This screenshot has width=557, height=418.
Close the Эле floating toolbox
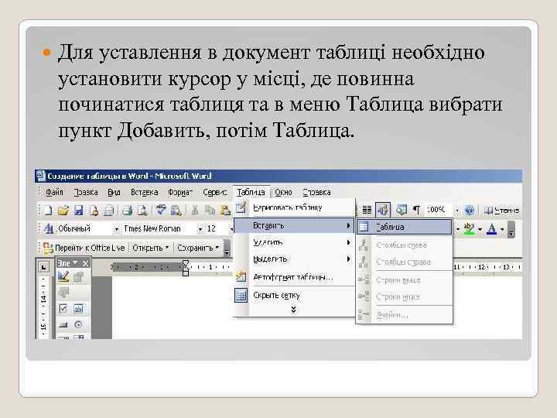click(85, 263)
